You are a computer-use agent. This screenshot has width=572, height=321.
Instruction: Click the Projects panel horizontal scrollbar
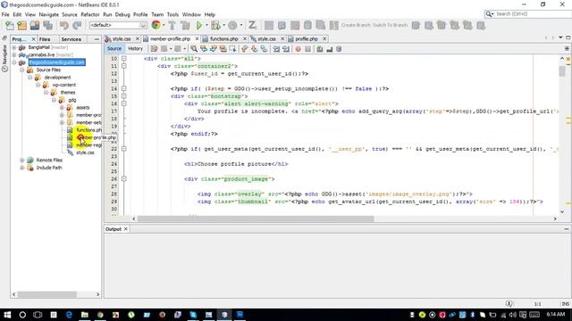point(46,294)
